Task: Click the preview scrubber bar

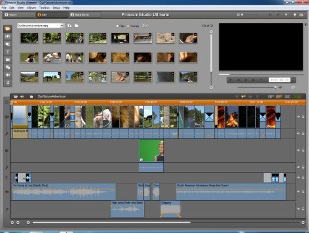Action: point(261,75)
